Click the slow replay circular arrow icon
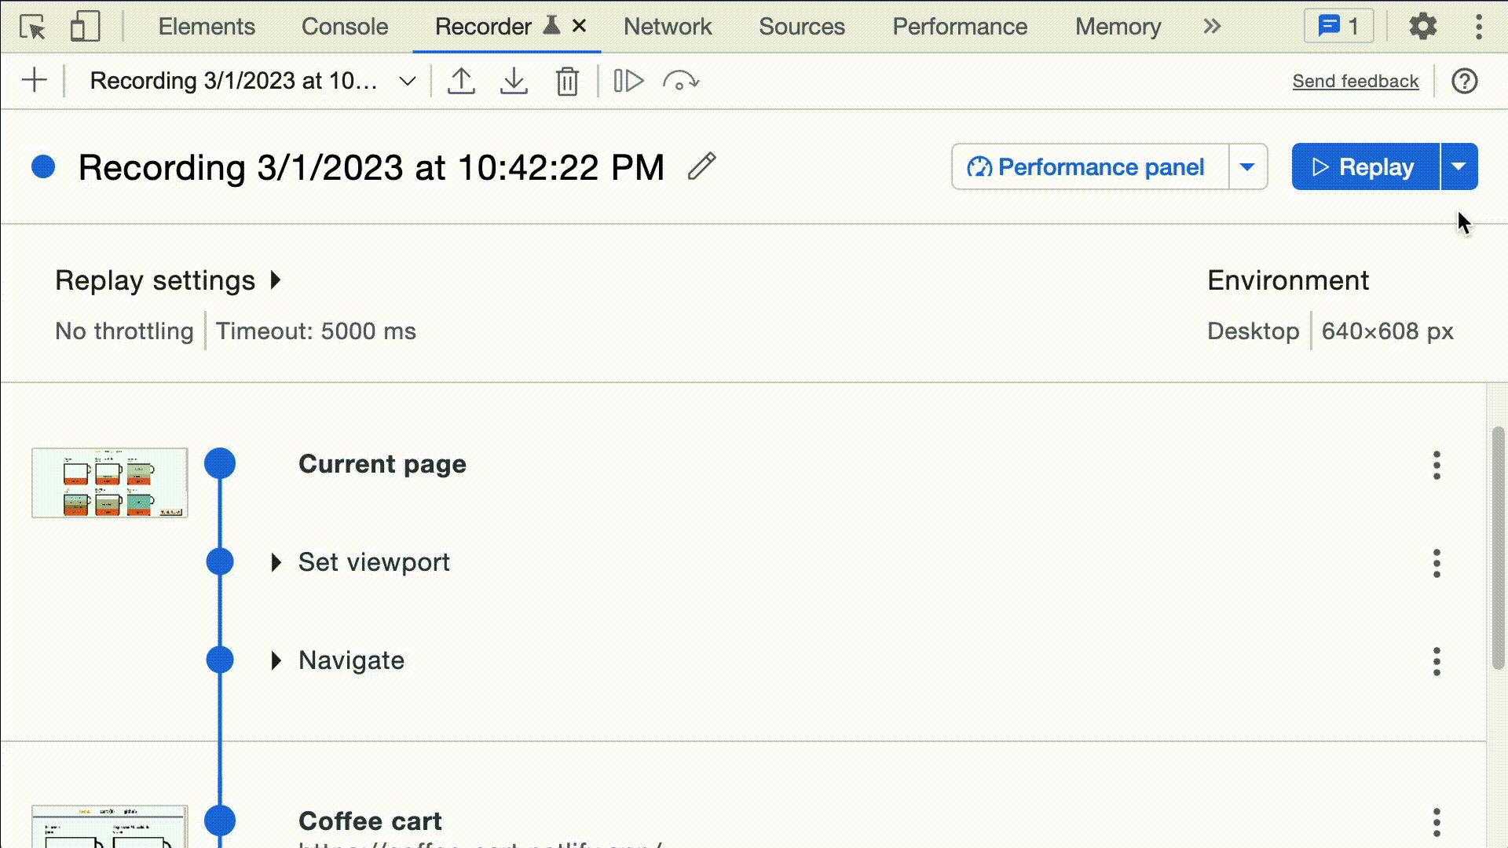Viewport: 1508px width, 848px height. 682,81
